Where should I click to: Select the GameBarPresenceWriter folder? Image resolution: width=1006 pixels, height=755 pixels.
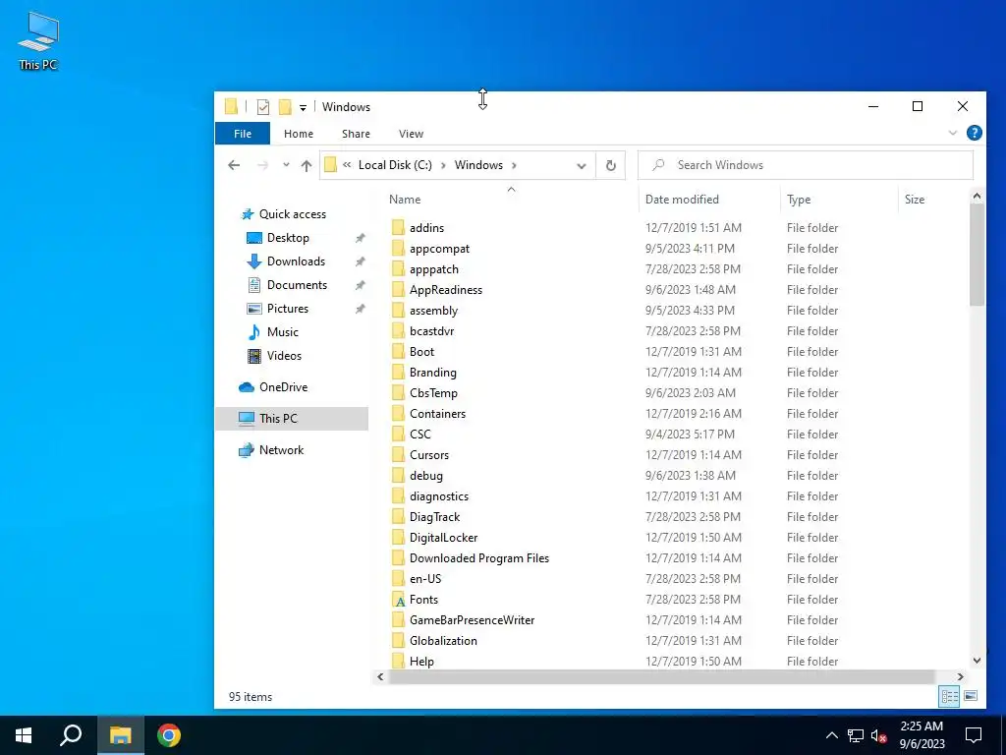(x=473, y=620)
